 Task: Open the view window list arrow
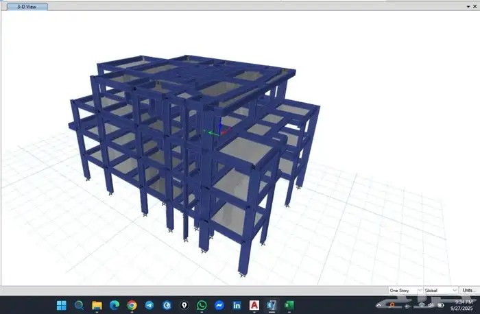click(x=468, y=5)
